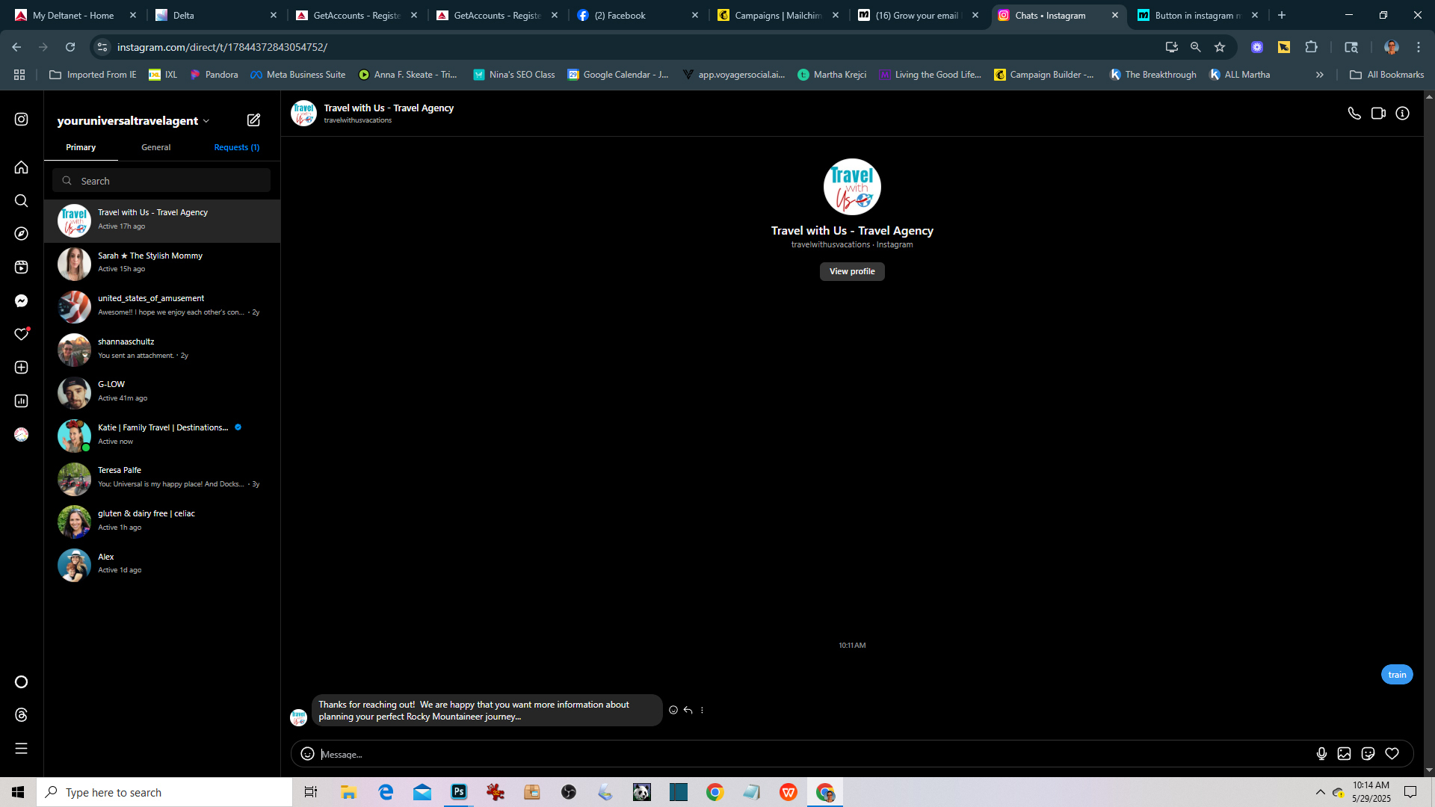
Task: Open Katie Family Travel conversation
Action: tap(162, 435)
